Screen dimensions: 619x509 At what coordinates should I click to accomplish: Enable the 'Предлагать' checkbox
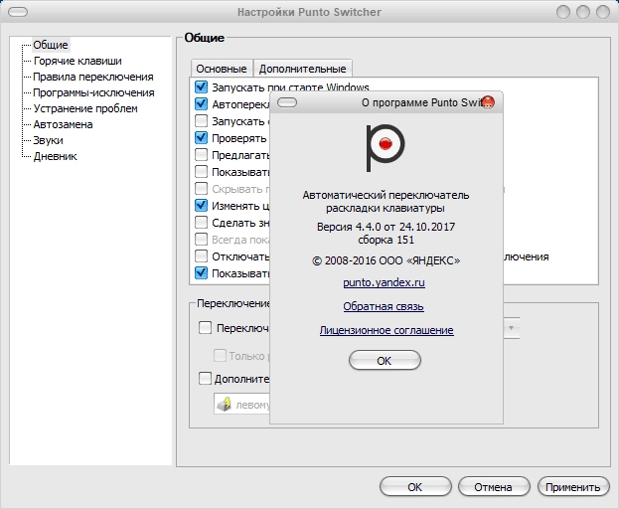(202, 155)
